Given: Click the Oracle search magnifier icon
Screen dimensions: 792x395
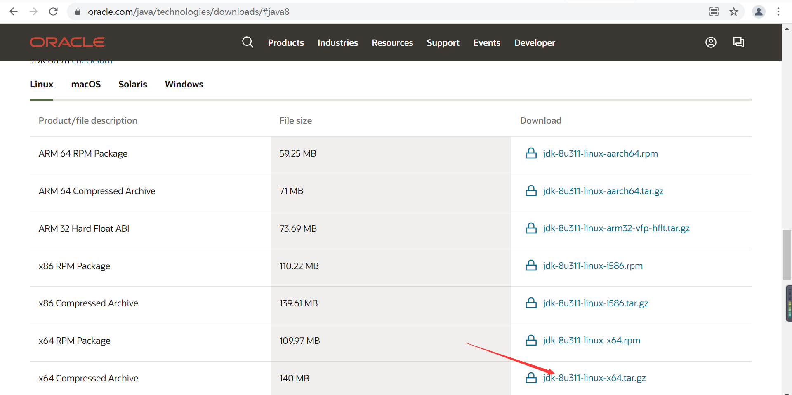Looking at the screenshot, I should [247, 42].
